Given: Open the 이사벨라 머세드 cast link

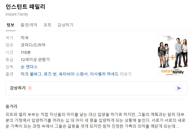Looking at the screenshot, I should 104,74.
